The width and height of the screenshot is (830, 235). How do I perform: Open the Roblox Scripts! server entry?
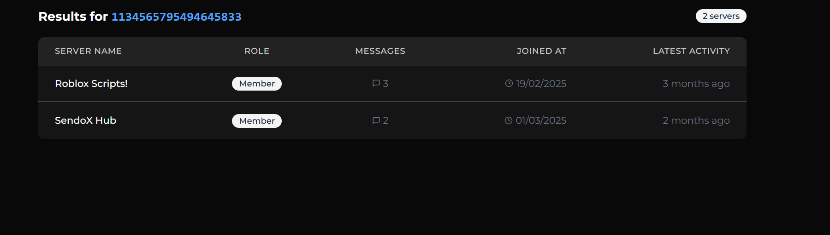[91, 84]
